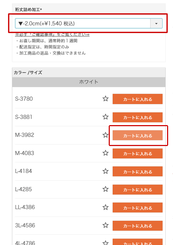173x245 pixels.
Task: Toggle the favorite star for M-3982
Action: click(x=105, y=135)
